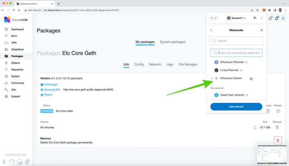The height and width of the screenshot is (166, 289).
Task: Open the VPN sidebar item
Action: (x=14, y=43)
